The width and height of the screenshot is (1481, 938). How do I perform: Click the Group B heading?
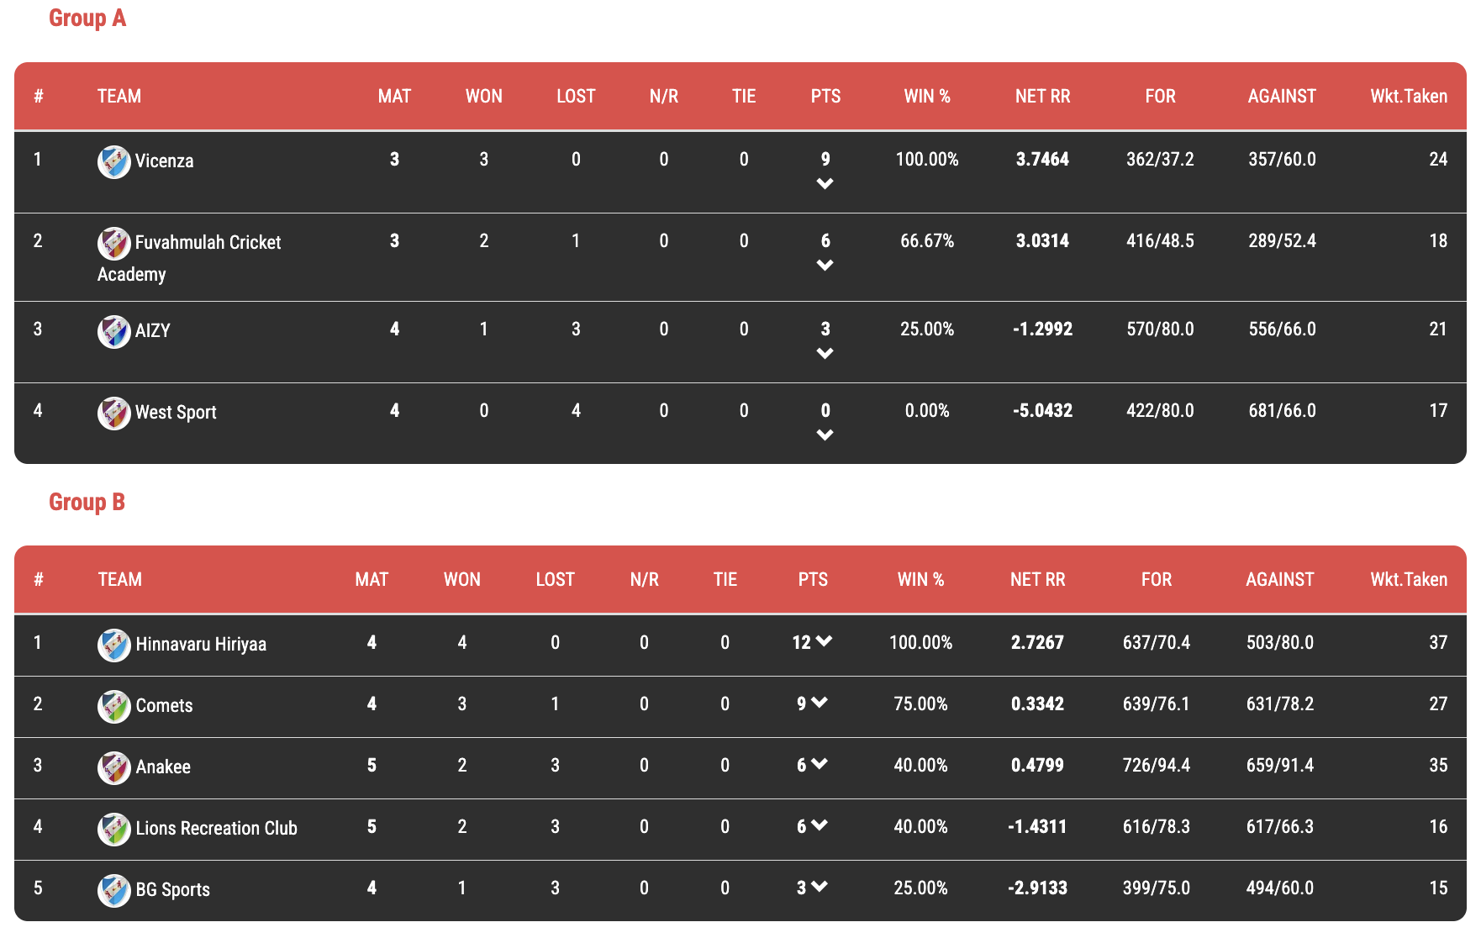pos(87,502)
